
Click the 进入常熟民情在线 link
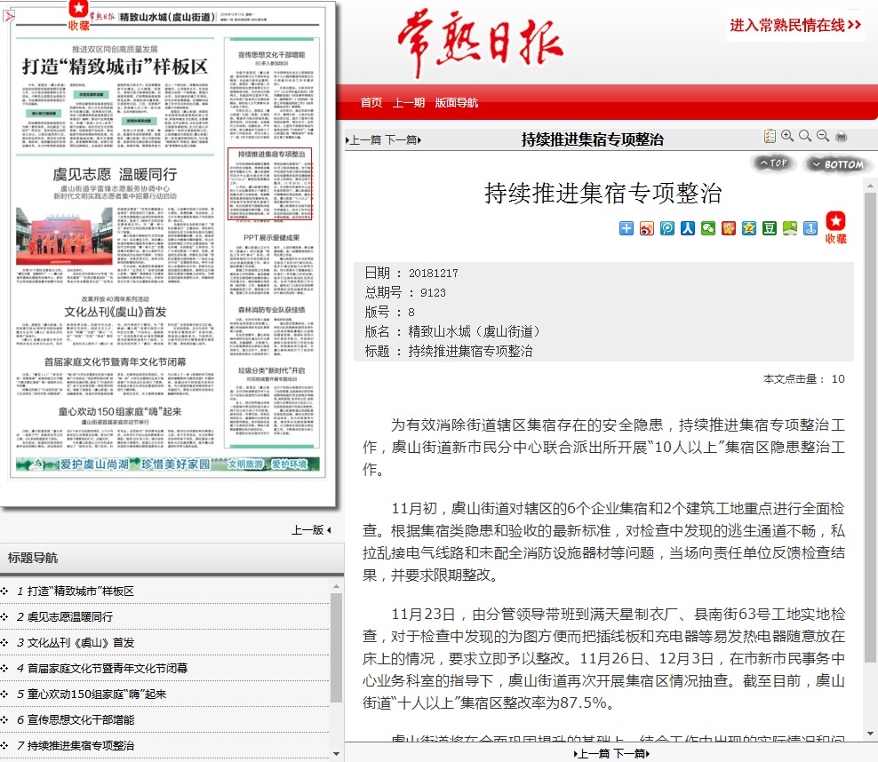pos(795,25)
